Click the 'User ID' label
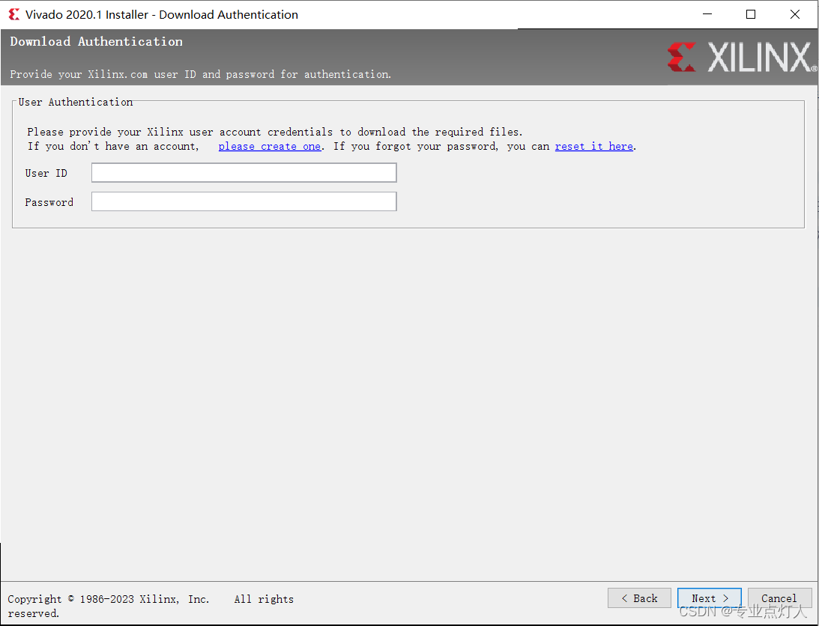The height and width of the screenshot is (626, 819). (x=46, y=173)
